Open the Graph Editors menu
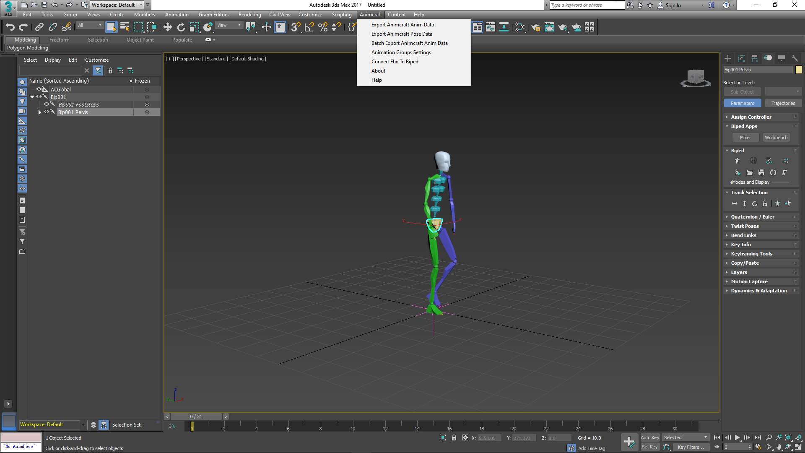Image resolution: width=805 pixels, height=453 pixels. coord(213,15)
